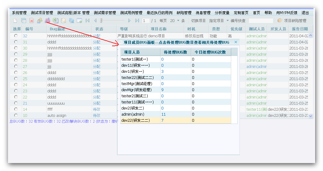Click the magnifier search icon in toolbar
The height and width of the screenshot is (171, 323).
[64, 20]
